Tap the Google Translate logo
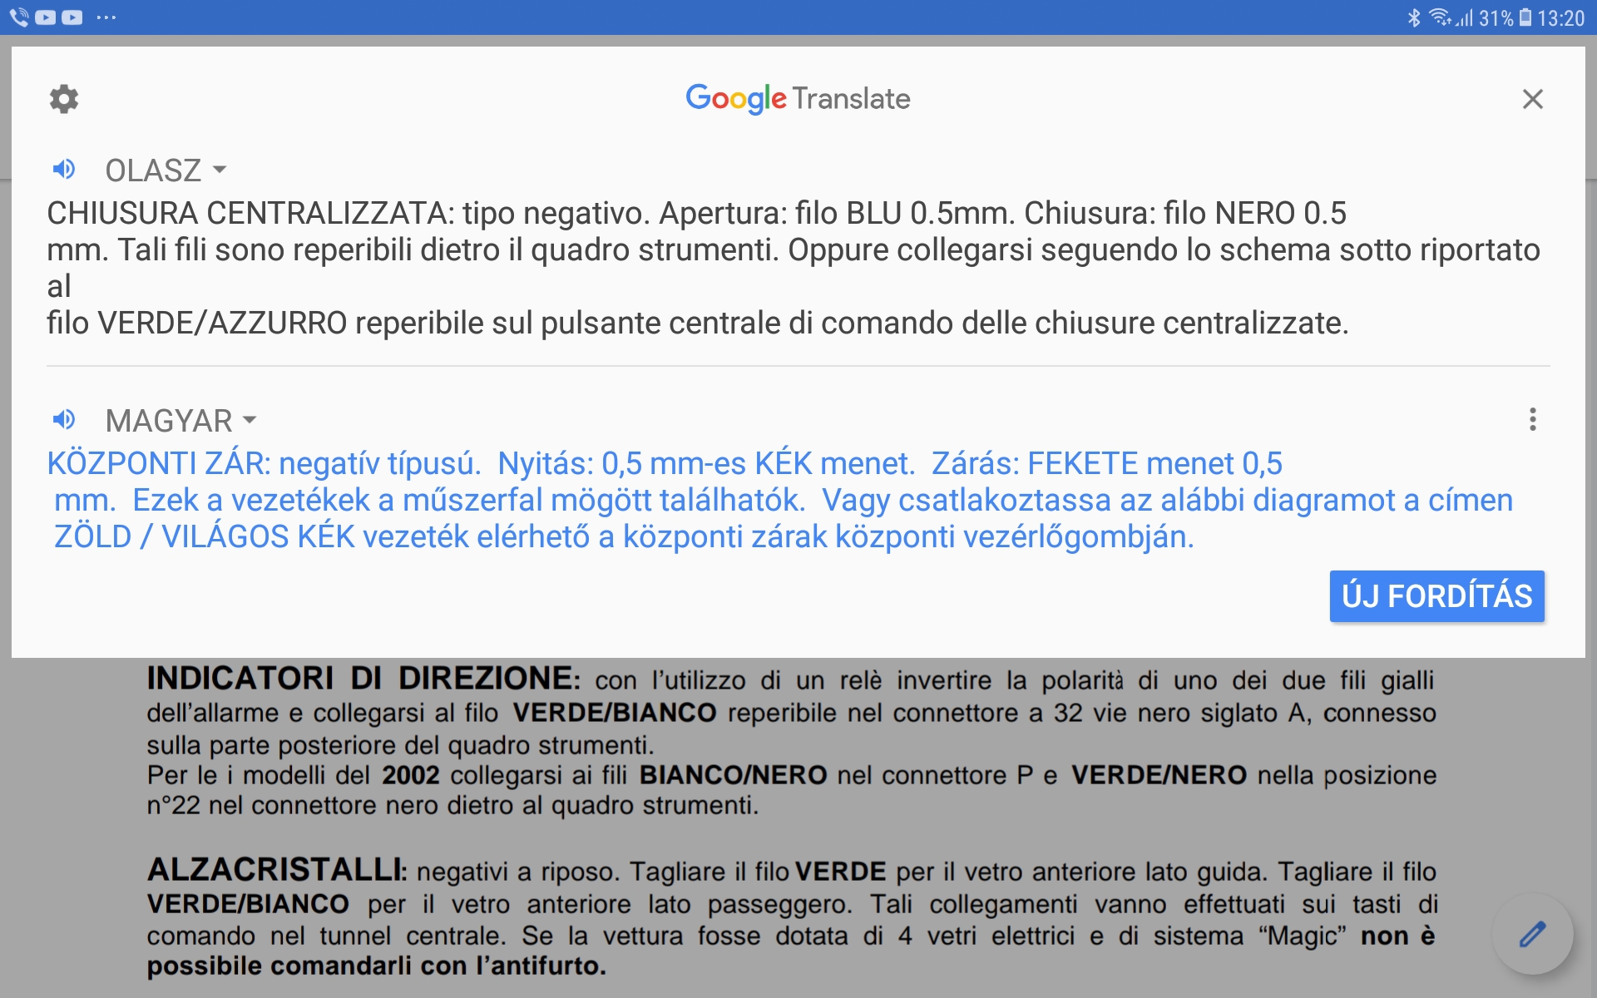The image size is (1597, 998). click(798, 99)
